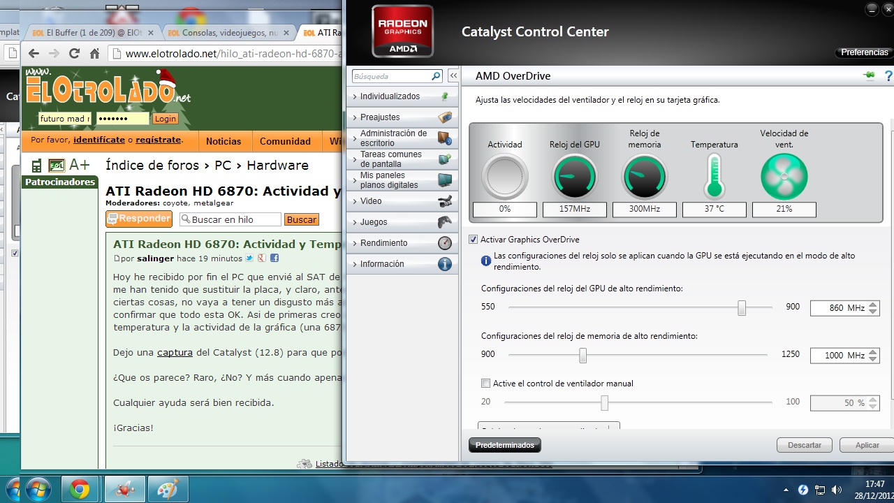Switch to the El Buffer browser tab
Screen dimensions: 894x503
pyautogui.click(x=94, y=32)
